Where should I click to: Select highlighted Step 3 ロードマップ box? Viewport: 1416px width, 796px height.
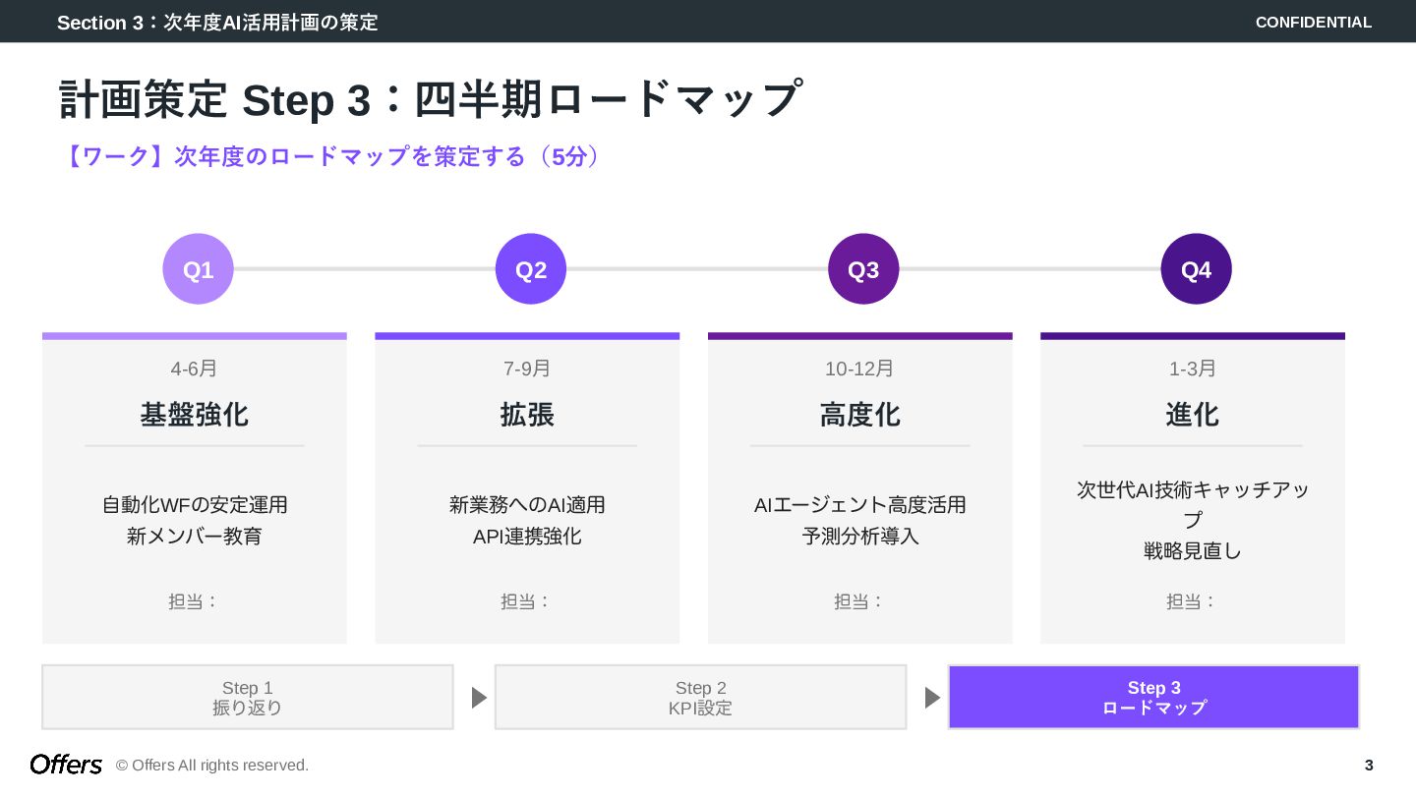(x=1153, y=698)
